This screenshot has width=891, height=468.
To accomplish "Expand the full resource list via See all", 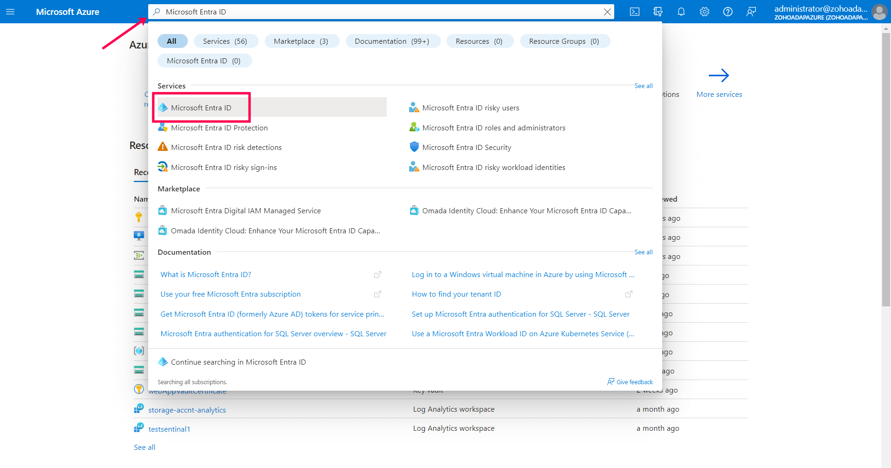I will 144,447.
